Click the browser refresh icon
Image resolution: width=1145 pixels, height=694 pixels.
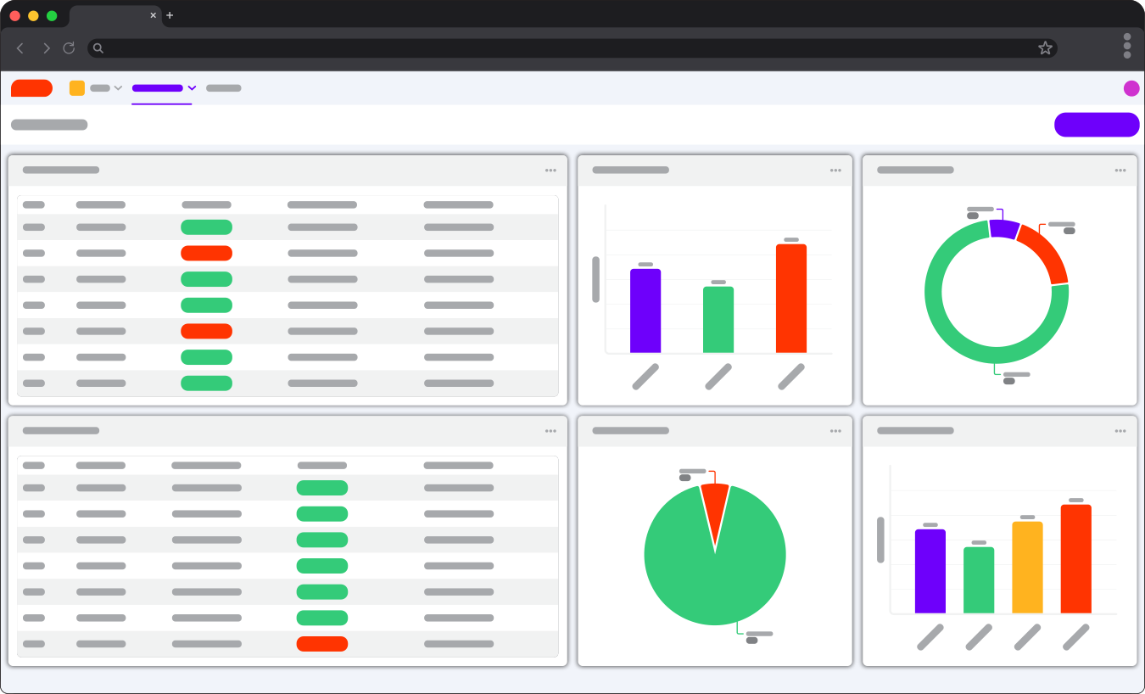click(x=69, y=48)
